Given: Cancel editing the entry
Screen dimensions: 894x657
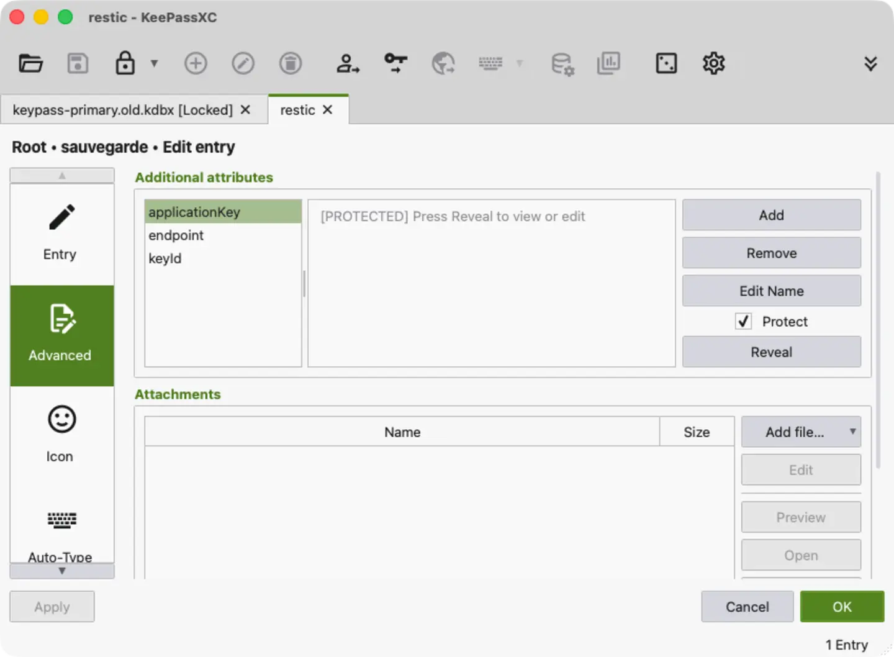Looking at the screenshot, I should coord(747,607).
